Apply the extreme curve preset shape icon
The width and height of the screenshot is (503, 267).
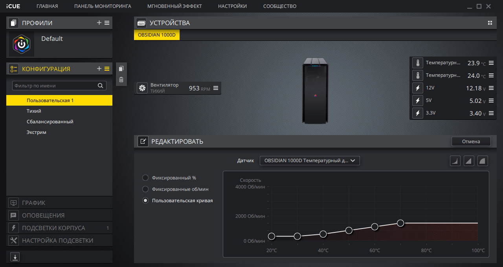(483, 161)
